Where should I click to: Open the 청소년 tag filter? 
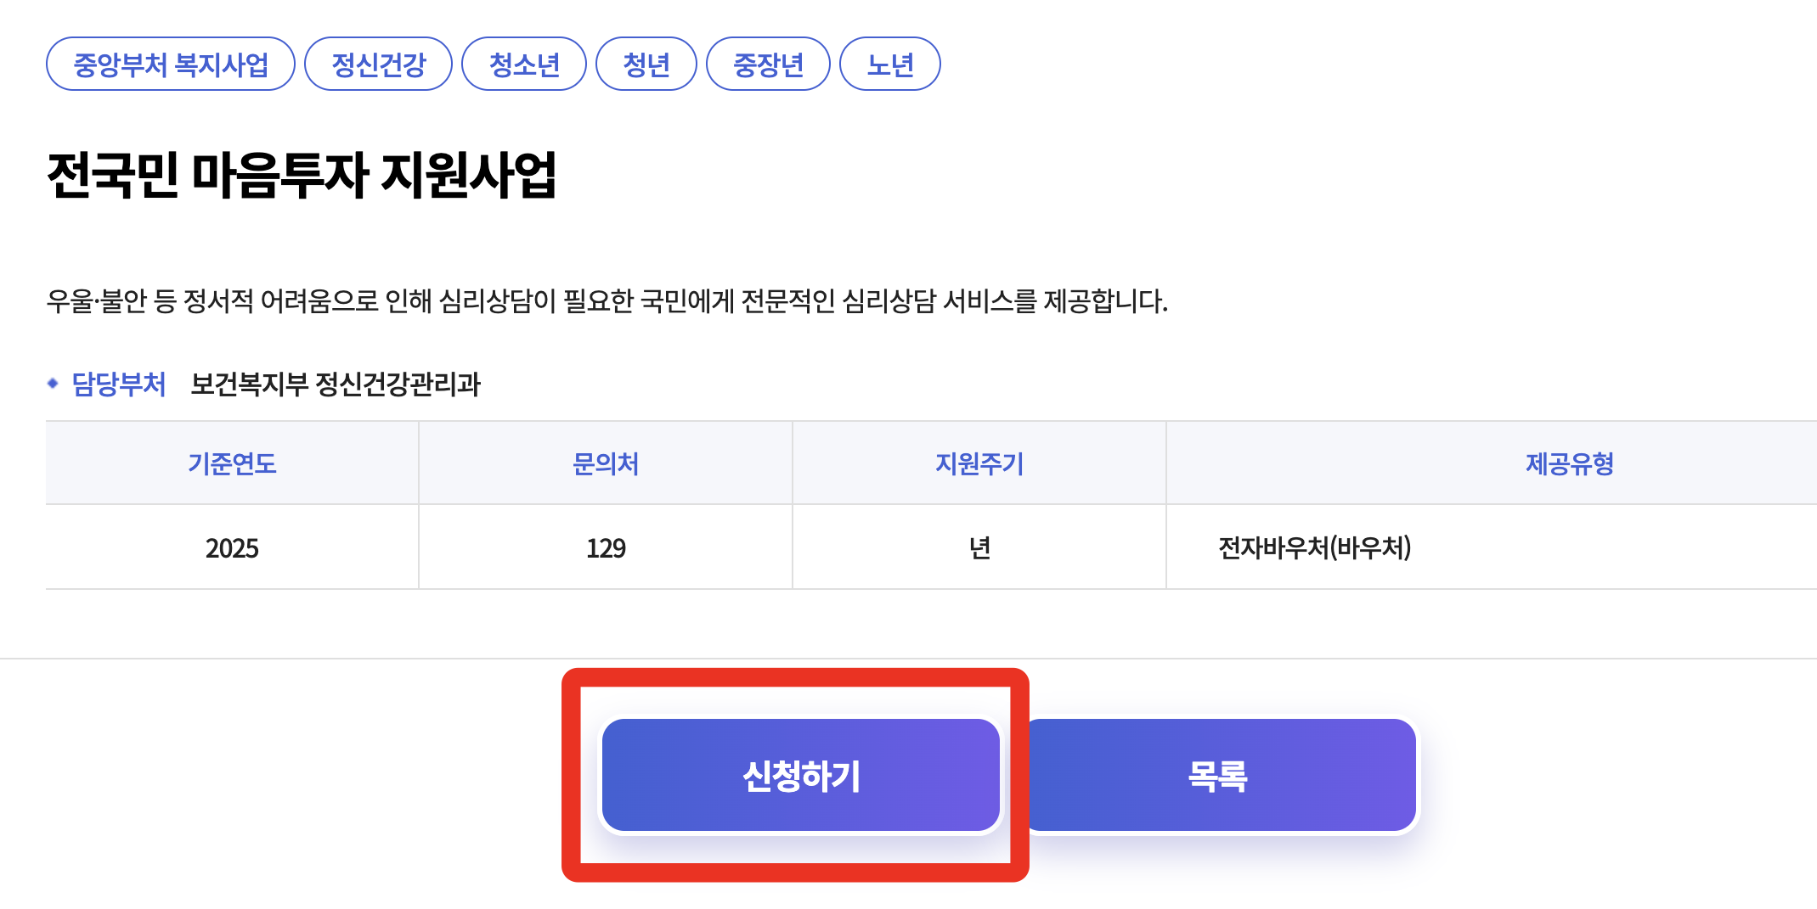coord(523,63)
